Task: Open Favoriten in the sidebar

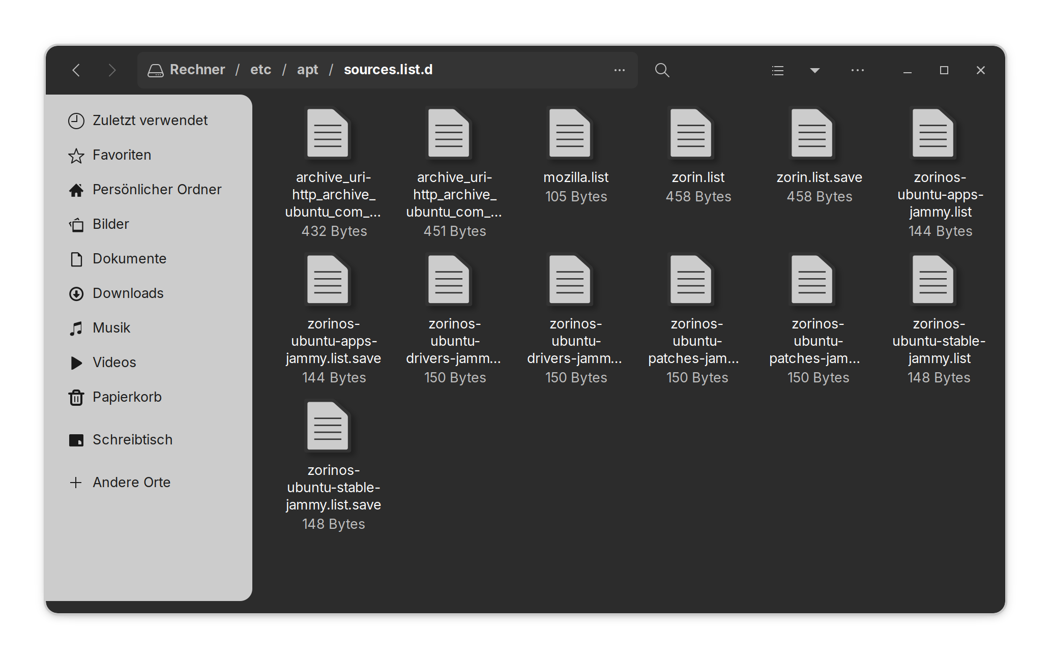Action: (x=148, y=155)
